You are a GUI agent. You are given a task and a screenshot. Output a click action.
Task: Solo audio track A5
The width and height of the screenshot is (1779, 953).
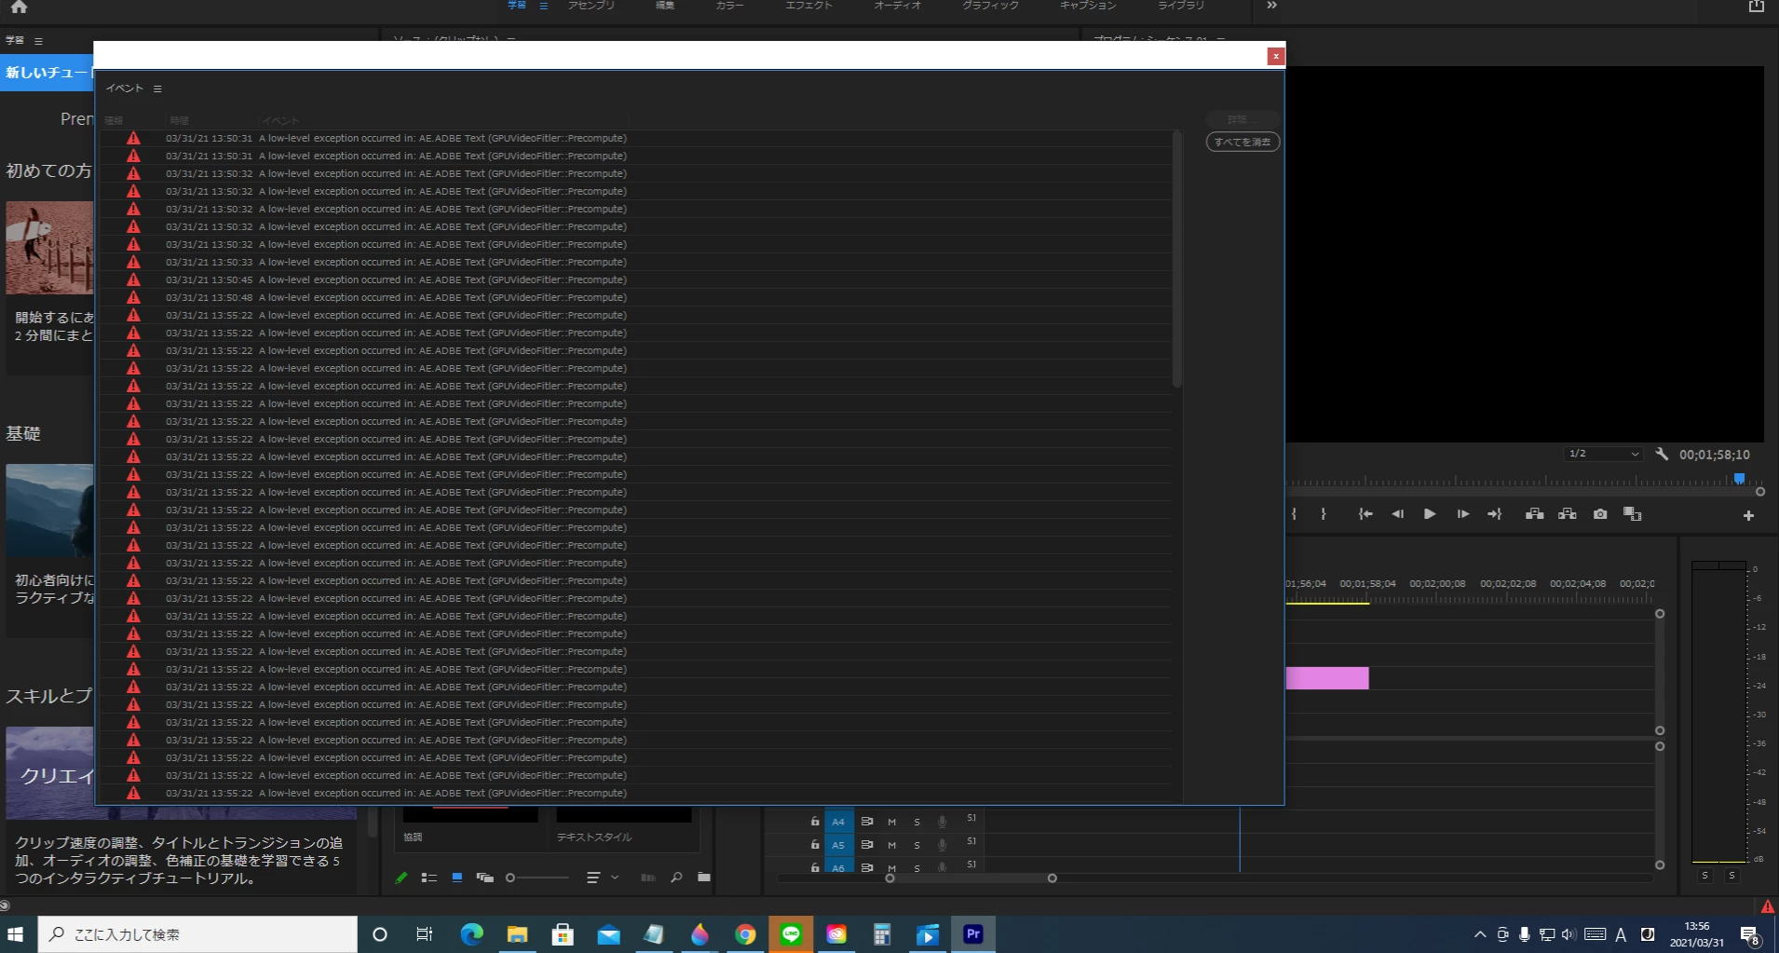point(917,845)
